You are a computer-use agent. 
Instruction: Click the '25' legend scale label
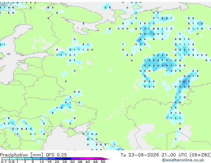65,162
